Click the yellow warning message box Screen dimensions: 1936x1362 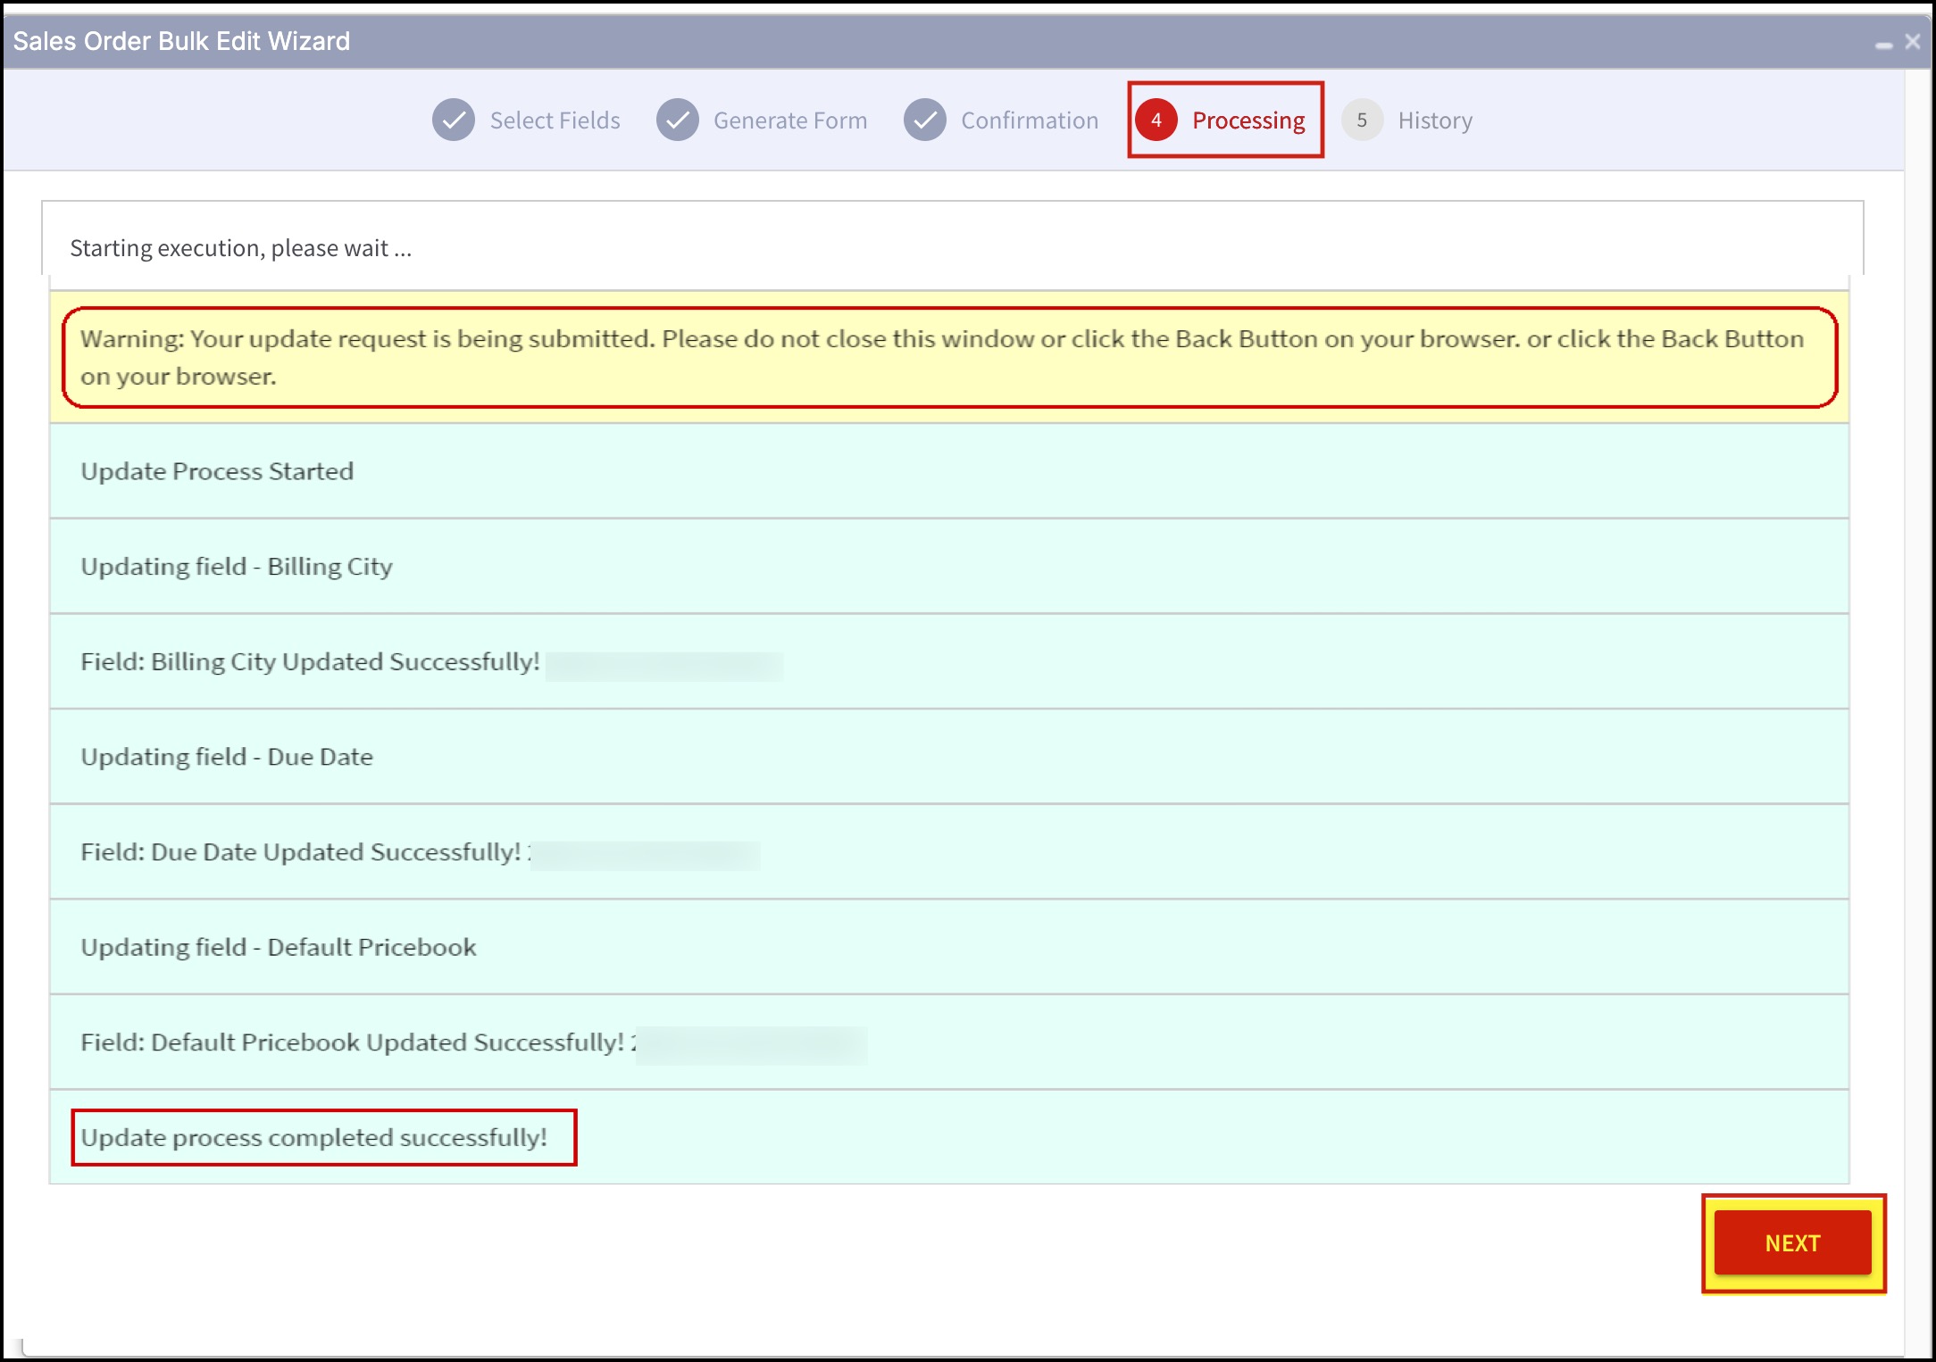coord(948,358)
